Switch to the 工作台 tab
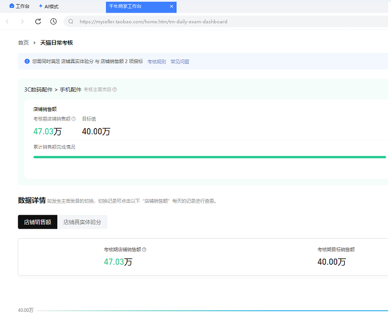Viewport: 391px width, 313px height. 19,6
